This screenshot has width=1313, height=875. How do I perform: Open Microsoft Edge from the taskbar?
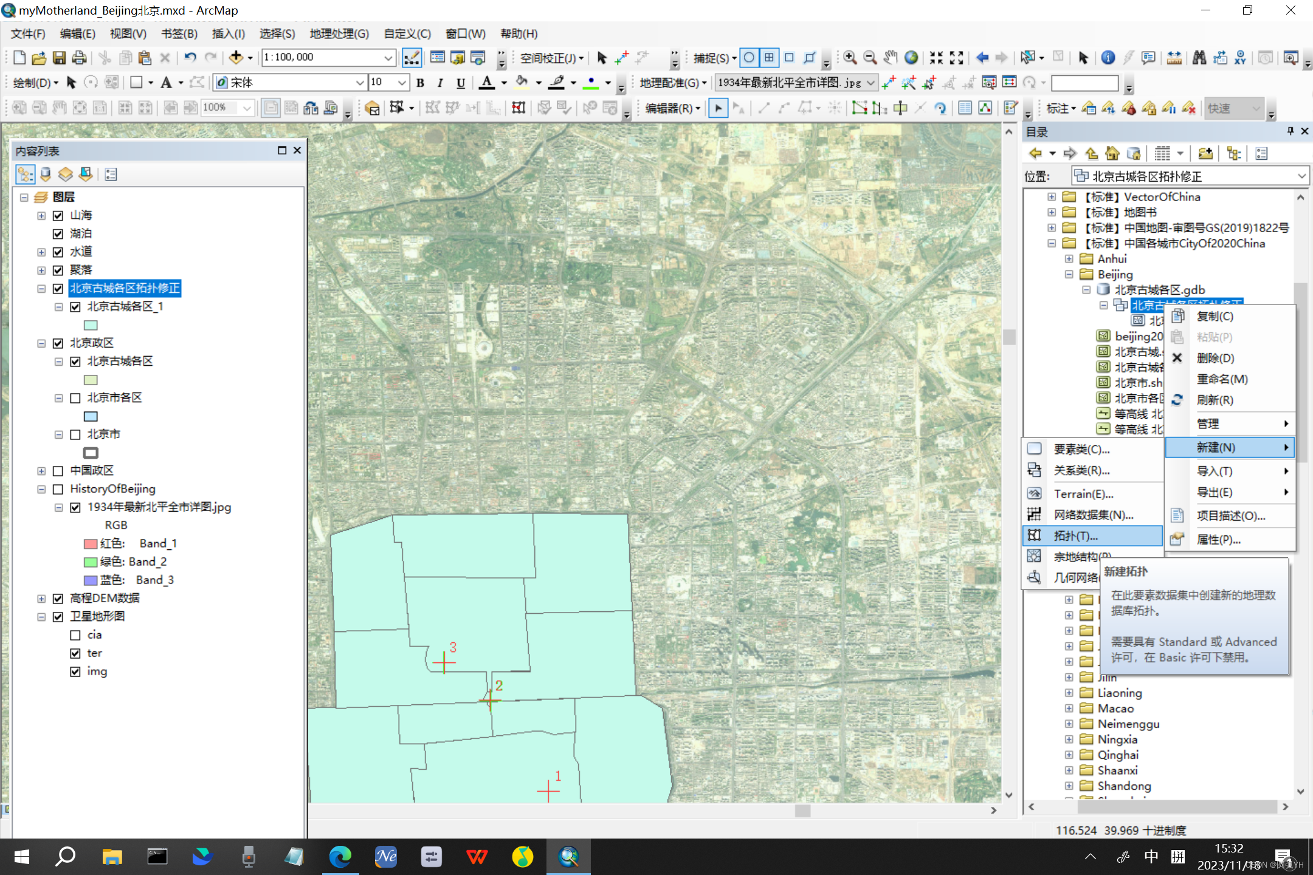tap(340, 857)
